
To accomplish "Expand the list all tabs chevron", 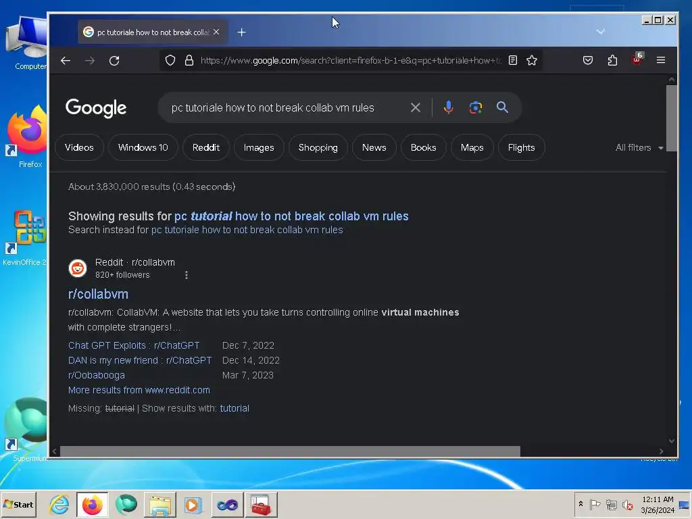I will tap(600, 31).
